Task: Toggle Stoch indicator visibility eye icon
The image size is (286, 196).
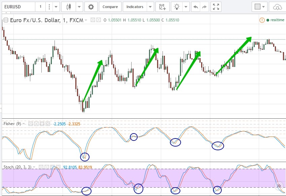Action: [41, 167]
